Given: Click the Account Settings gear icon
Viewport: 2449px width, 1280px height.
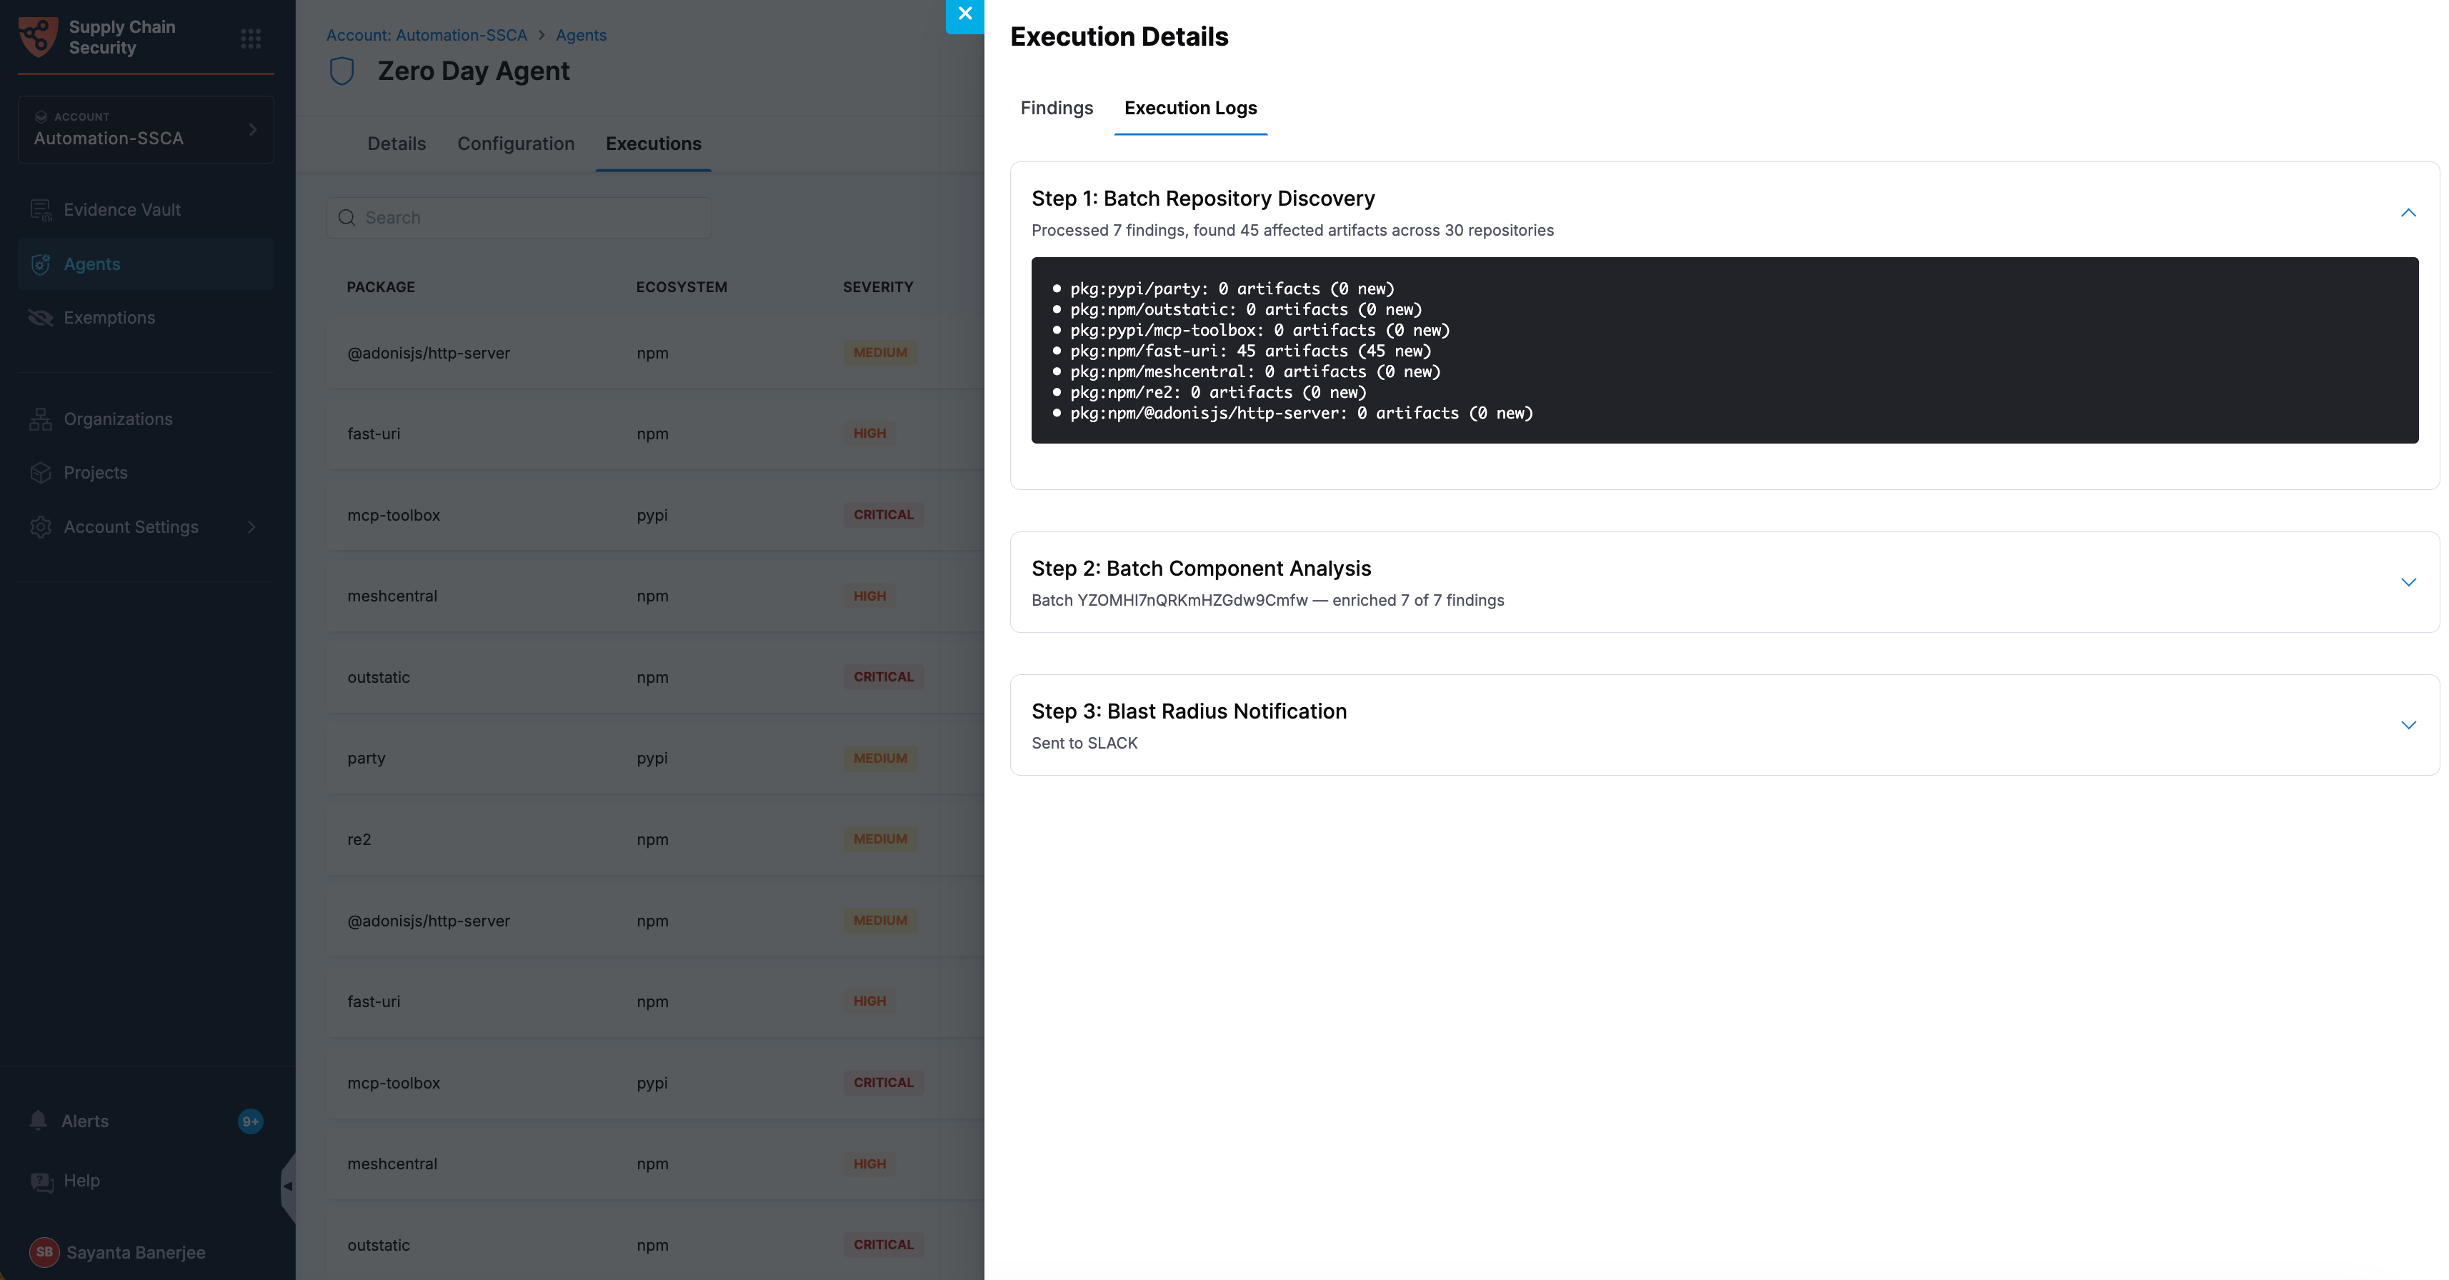Looking at the screenshot, I should [x=41, y=526].
